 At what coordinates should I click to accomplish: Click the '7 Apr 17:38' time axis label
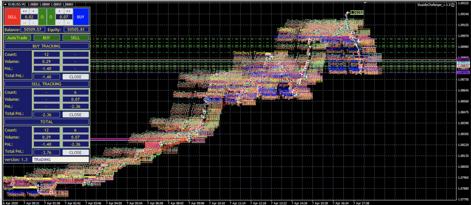click(x=361, y=203)
